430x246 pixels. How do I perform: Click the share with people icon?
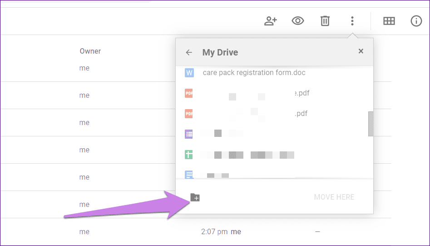pos(271,21)
